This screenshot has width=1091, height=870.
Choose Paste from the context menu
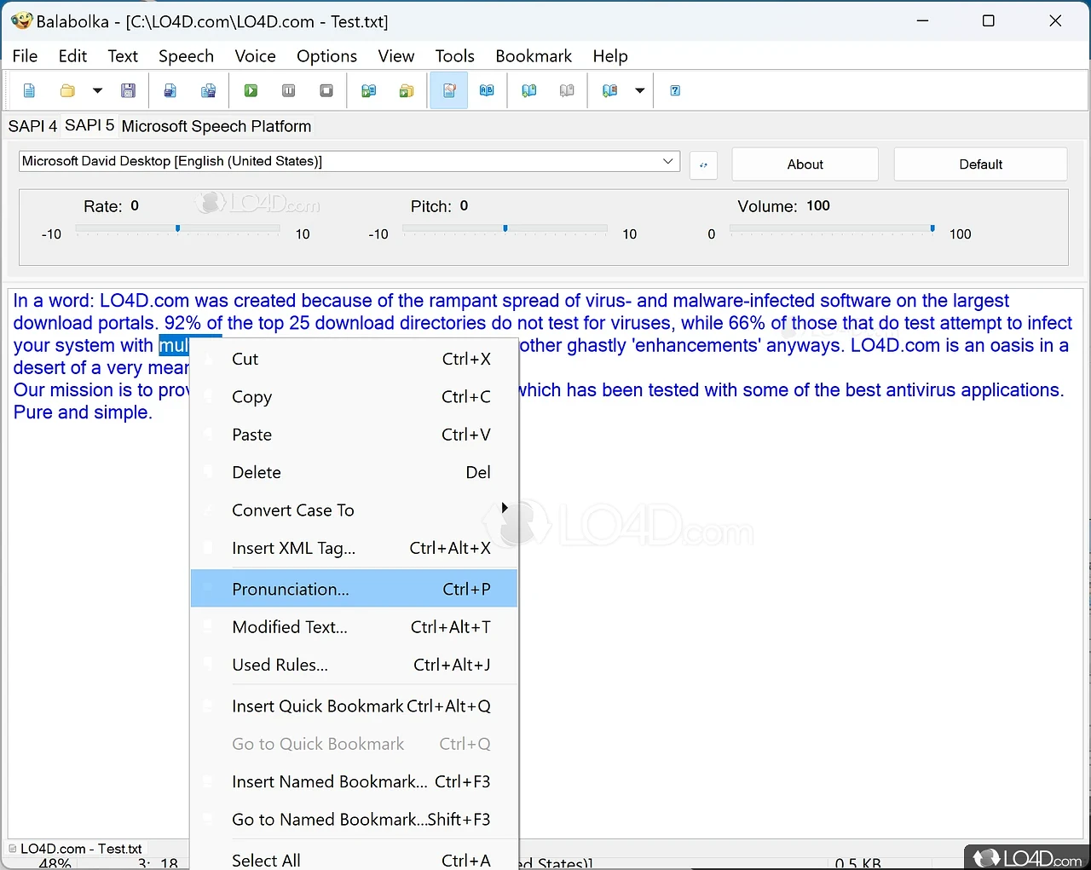point(354,435)
